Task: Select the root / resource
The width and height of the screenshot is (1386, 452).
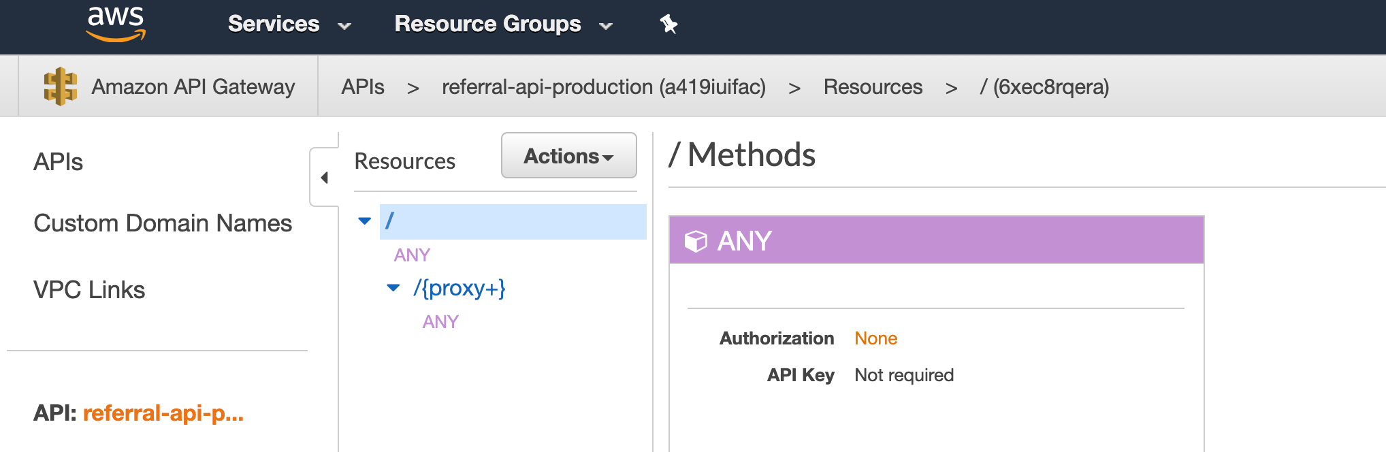Action: click(x=390, y=221)
